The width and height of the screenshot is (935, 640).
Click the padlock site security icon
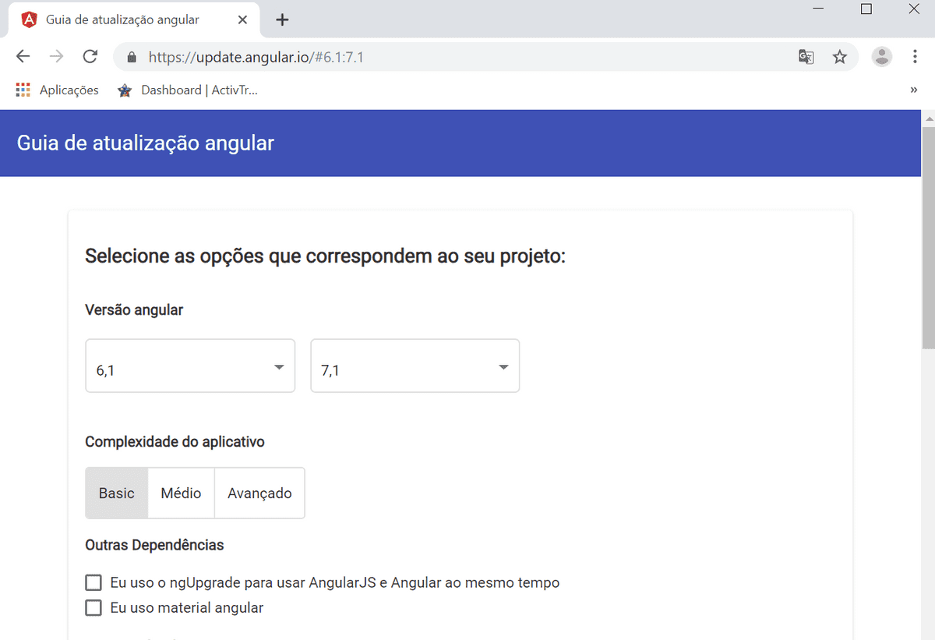pos(131,57)
